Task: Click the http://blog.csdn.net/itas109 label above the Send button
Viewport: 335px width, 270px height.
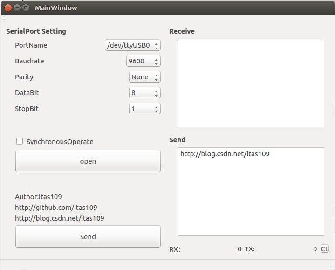Action: click(x=60, y=218)
